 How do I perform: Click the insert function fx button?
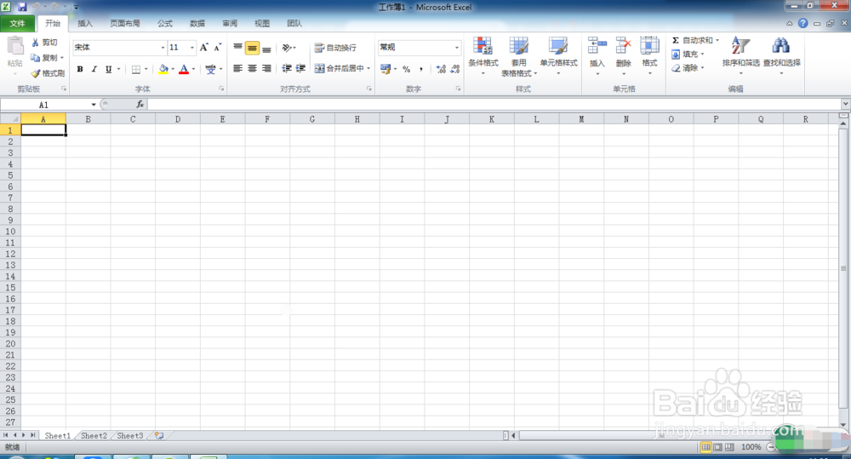140,104
